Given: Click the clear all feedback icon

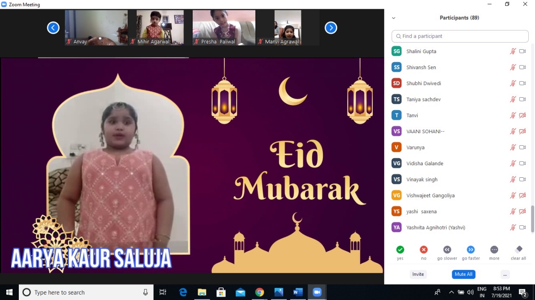Looking at the screenshot, I should point(519,249).
